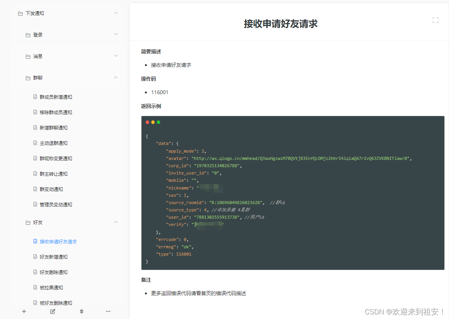Click the page title 接收申请好友请求
The image size is (449, 319).
tap(281, 24)
